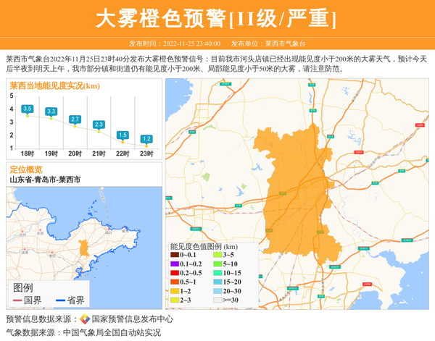Click the 15~20 km light blue swatch
Viewport: 435px width, 341px height.
point(217,282)
